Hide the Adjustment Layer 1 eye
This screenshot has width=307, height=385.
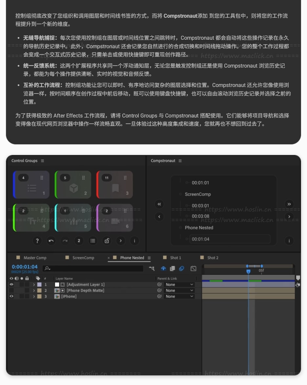pyautogui.click(x=11, y=284)
